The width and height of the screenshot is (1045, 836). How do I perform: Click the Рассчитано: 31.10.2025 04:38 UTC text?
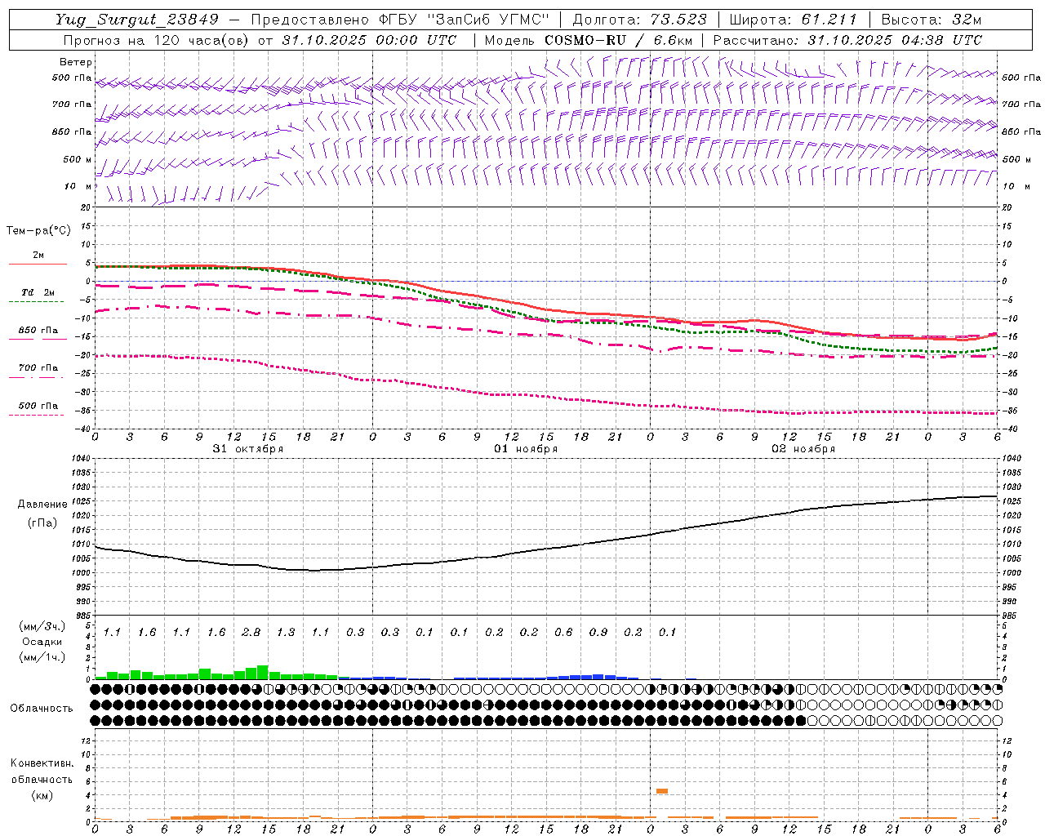847,40
